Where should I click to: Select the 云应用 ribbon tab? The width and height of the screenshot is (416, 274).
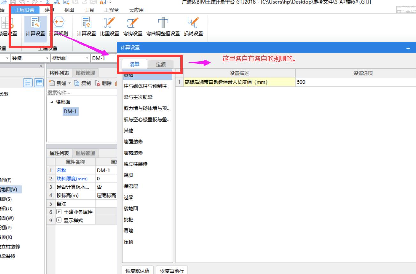(136, 10)
